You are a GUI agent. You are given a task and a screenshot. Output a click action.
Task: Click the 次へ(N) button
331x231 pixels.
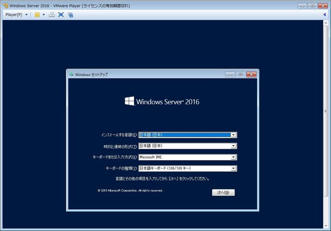pyautogui.click(x=223, y=192)
